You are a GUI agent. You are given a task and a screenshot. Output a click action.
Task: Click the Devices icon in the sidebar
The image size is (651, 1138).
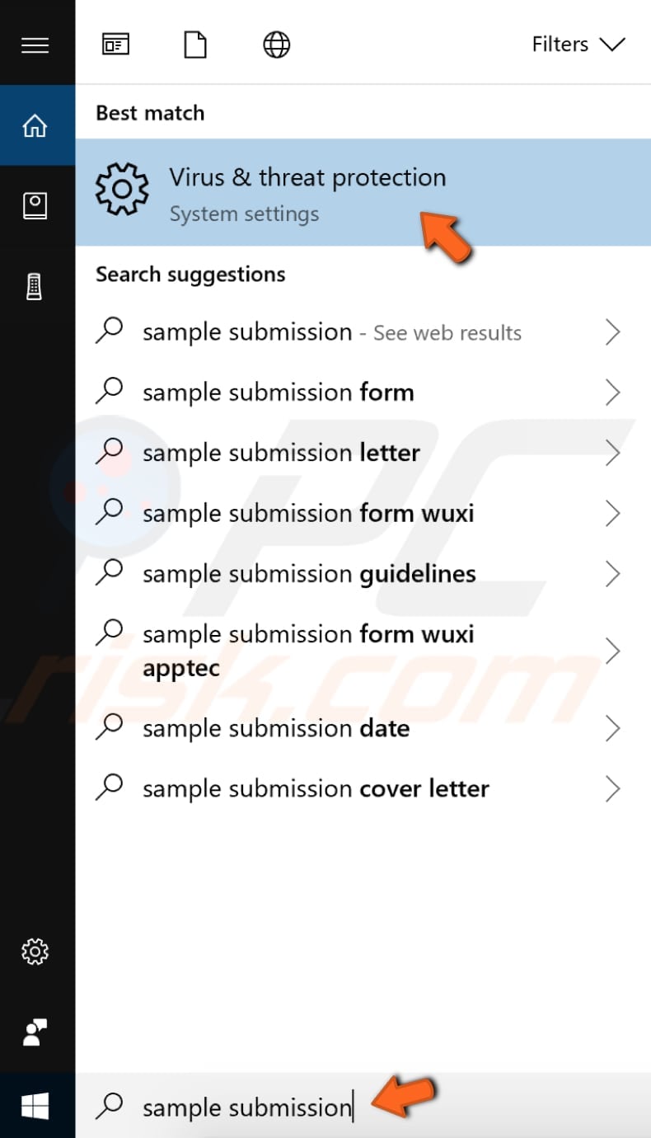pos(35,284)
